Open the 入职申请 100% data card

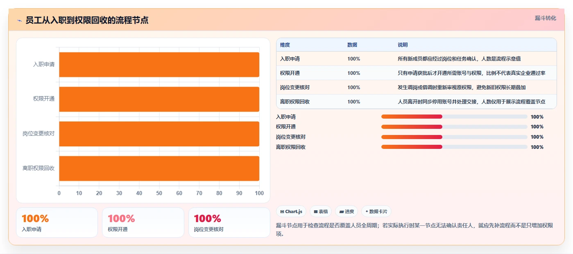[57, 223]
